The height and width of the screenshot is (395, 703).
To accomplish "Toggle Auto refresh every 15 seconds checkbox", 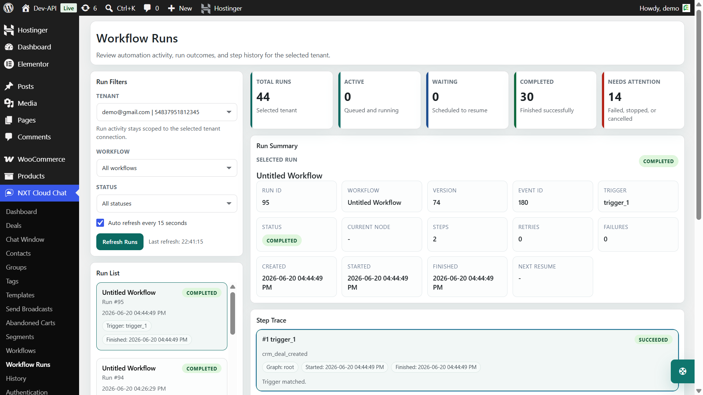I will coord(100,223).
